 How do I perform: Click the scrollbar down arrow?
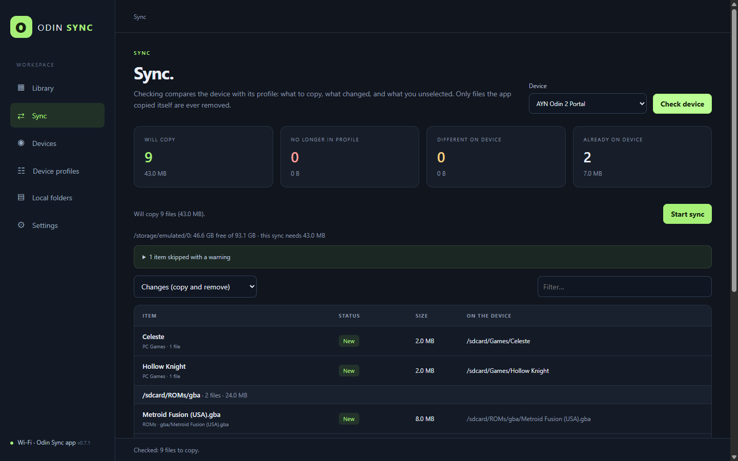pyautogui.click(x=734, y=457)
